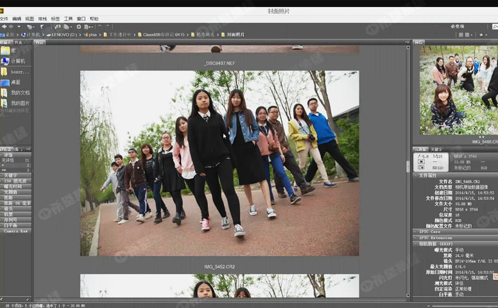The width and height of the screenshot is (498, 308).
Task: Open the 工具 menu
Action: [x=68, y=19]
